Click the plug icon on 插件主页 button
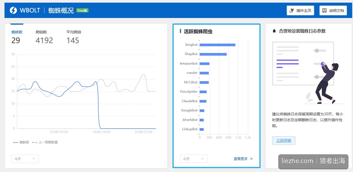 tap(292, 11)
